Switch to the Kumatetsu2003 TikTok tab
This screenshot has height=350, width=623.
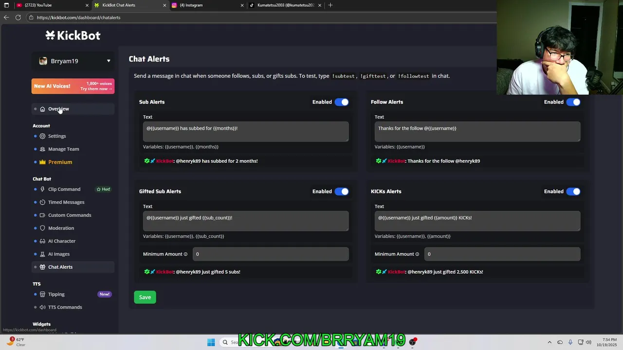click(x=285, y=5)
